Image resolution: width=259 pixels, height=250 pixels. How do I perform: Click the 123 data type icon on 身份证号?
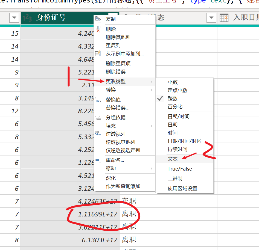pyautogui.click(x=27, y=18)
